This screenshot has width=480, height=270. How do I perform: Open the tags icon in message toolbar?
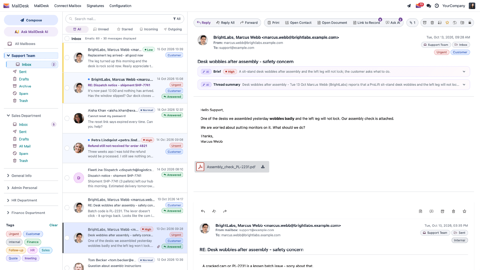[x=455, y=23]
